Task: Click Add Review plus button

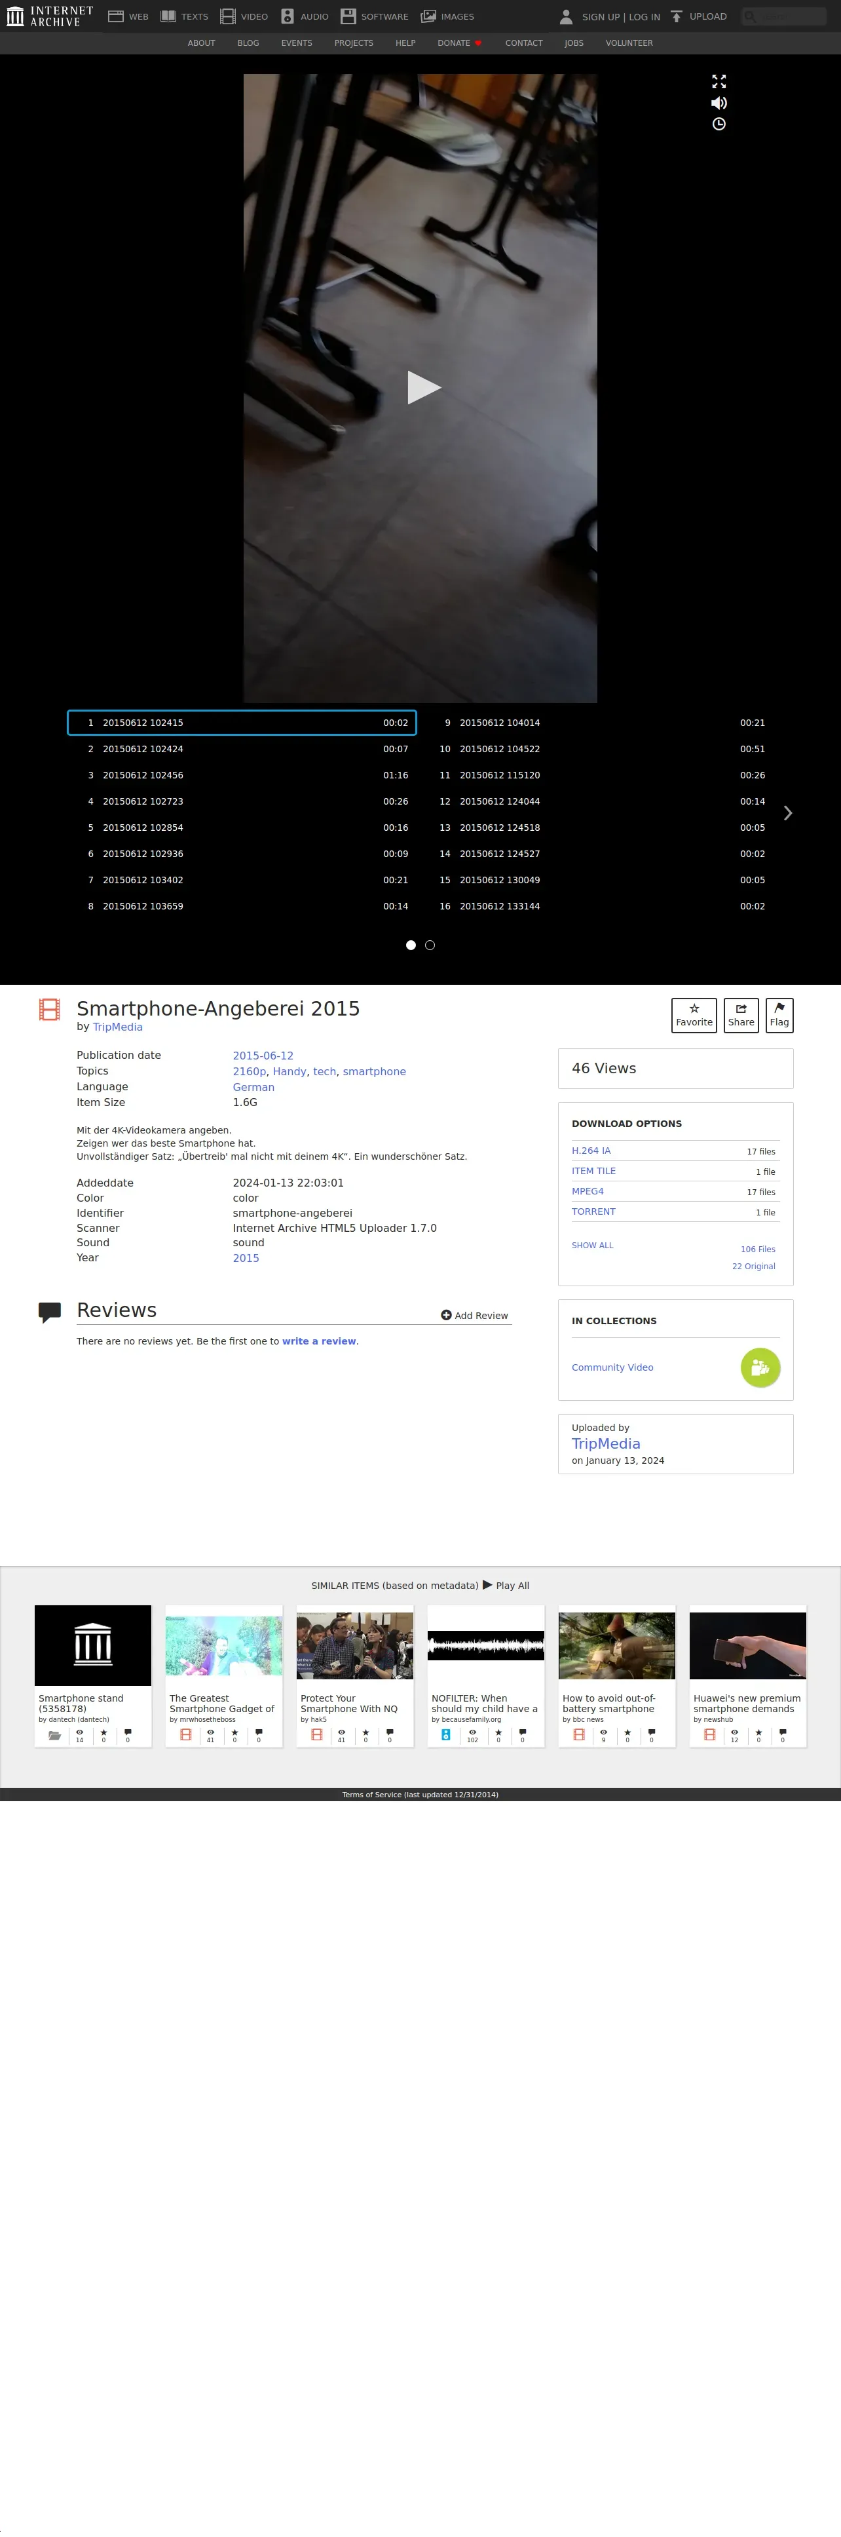Action: (x=475, y=1316)
